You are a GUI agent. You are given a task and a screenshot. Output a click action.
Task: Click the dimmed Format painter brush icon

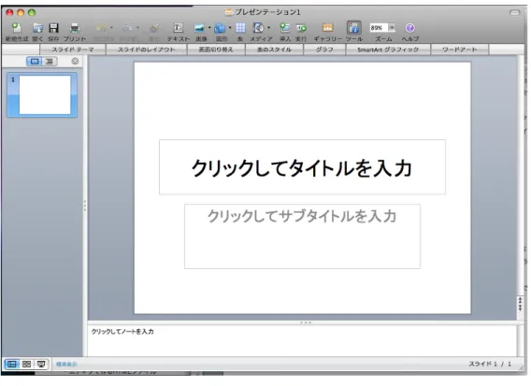(x=154, y=28)
